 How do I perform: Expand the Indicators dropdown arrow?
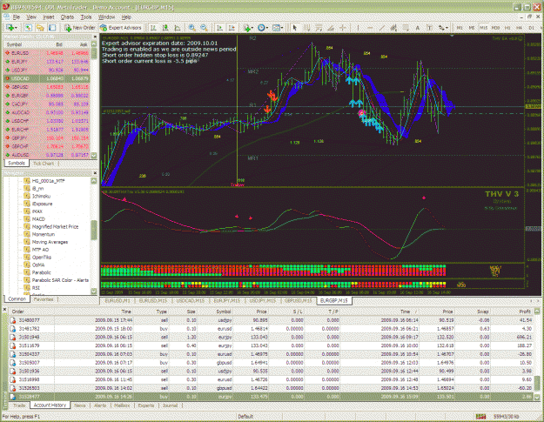point(252,28)
